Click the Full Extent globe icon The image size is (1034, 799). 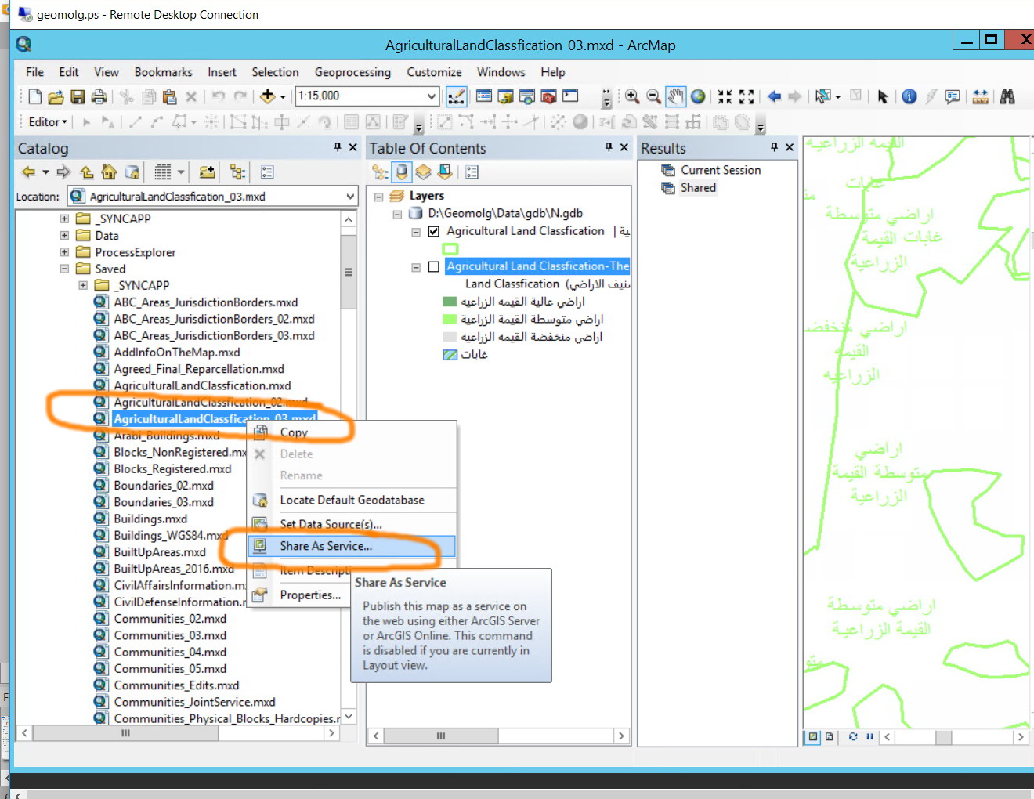698,96
